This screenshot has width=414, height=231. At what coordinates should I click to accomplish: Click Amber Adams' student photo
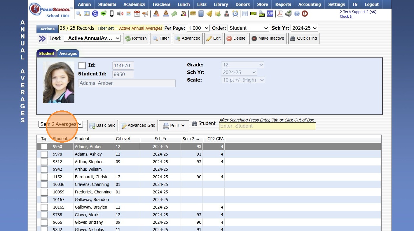coord(59,82)
